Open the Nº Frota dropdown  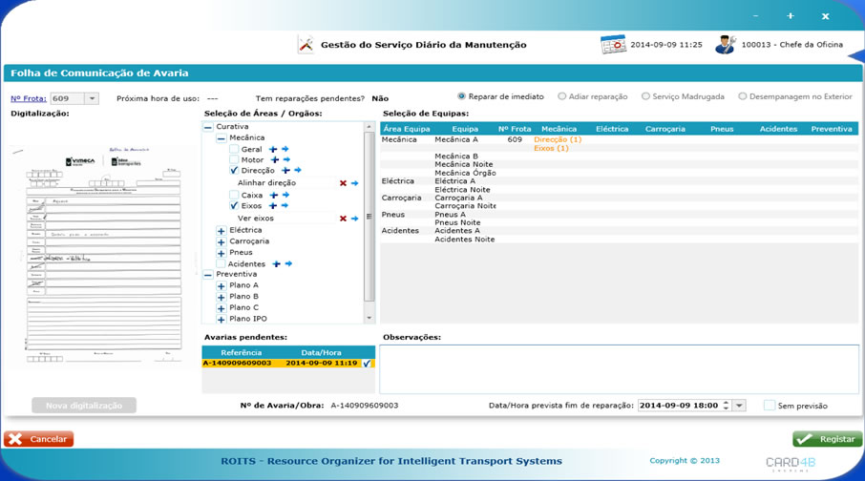coord(92,98)
